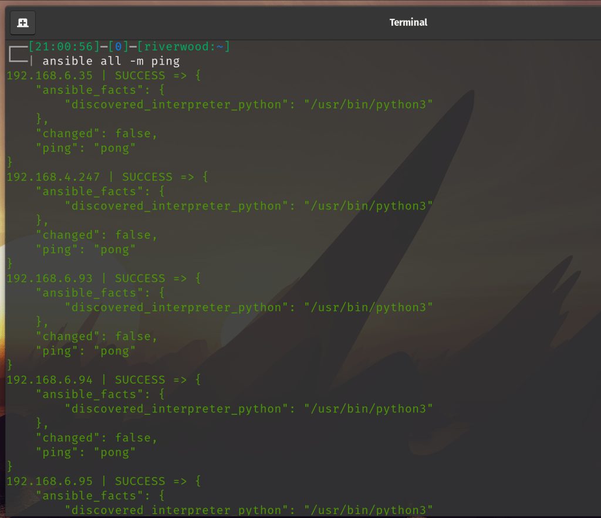The width and height of the screenshot is (601, 518).
Task: Click SUCCESS next to 192.168.4.247
Action: click(147, 177)
